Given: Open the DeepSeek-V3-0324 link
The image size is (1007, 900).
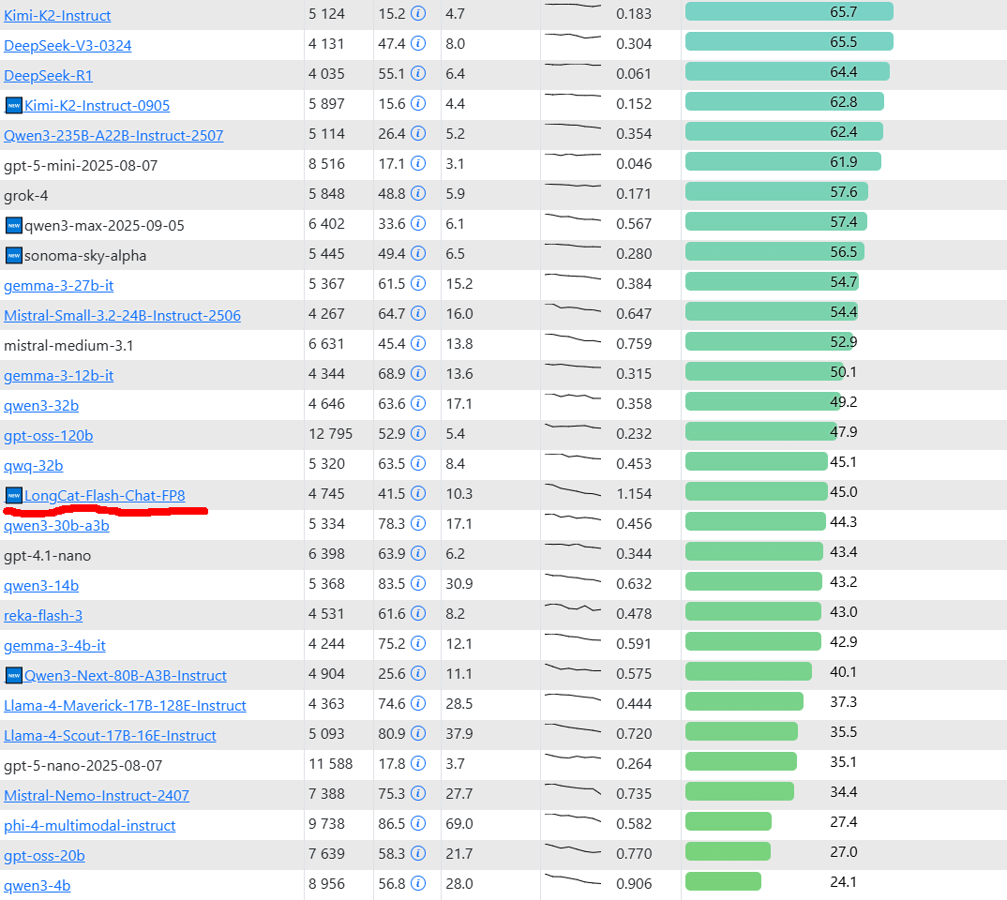Looking at the screenshot, I should (68, 46).
